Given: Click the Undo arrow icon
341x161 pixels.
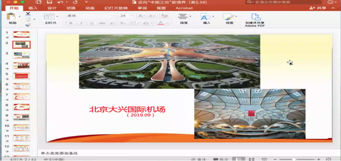Looking at the screenshot, I should [61, 2].
